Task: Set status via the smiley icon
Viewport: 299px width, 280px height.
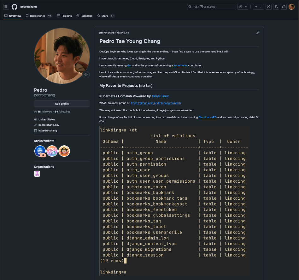Action: click(x=86, y=75)
